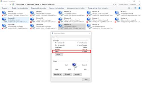Select the Ethernet 36 adapter icon

coord(89,13)
